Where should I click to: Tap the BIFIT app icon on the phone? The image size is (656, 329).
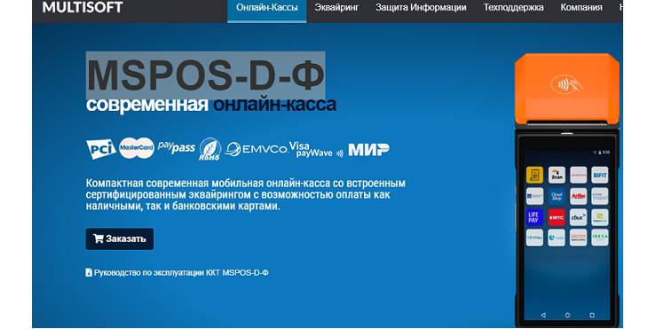pos(600,176)
